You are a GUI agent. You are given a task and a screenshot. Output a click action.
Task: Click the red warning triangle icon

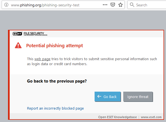(x=18, y=46)
